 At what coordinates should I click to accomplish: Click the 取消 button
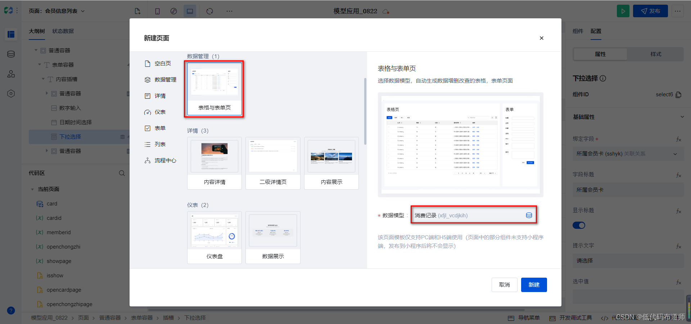[x=504, y=285]
